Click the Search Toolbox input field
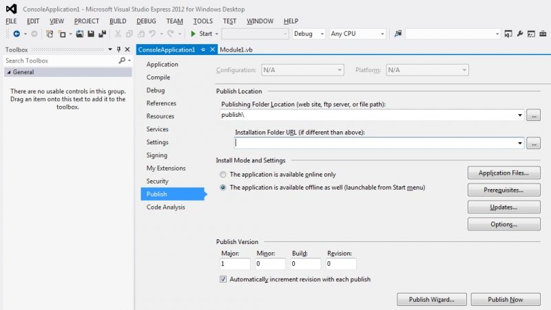Screen dimensions: 551x310 point(61,60)
